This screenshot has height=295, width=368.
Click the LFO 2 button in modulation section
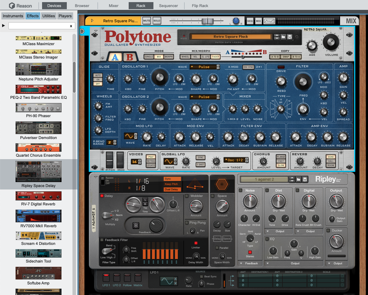point(117,278)
